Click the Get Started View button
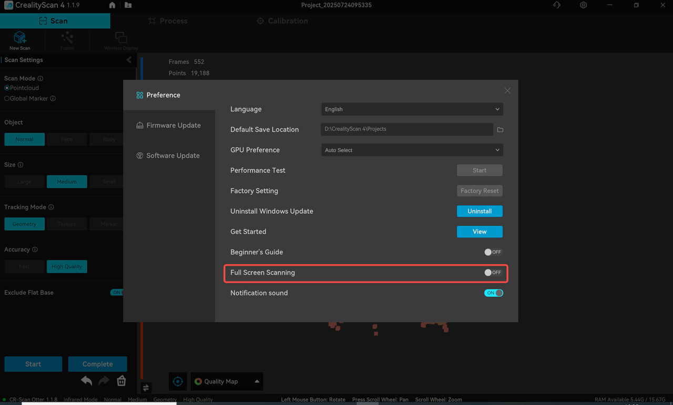 [x=480, y=232]
